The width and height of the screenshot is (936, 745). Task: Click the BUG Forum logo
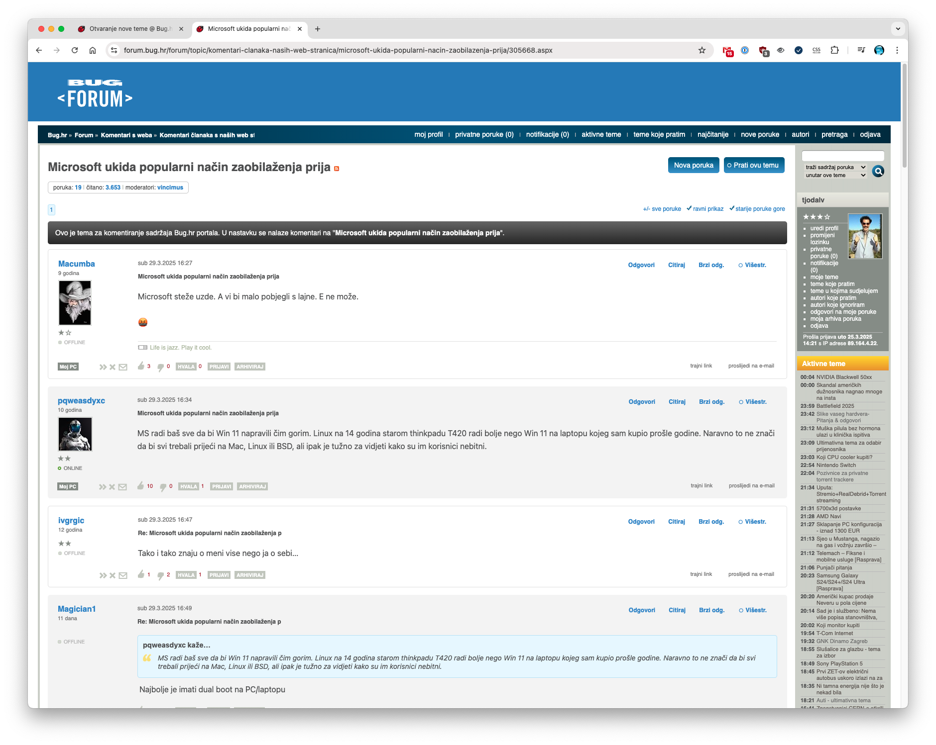[x=95, y=93]
